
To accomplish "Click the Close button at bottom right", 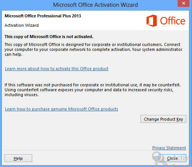I will [172, 158].
